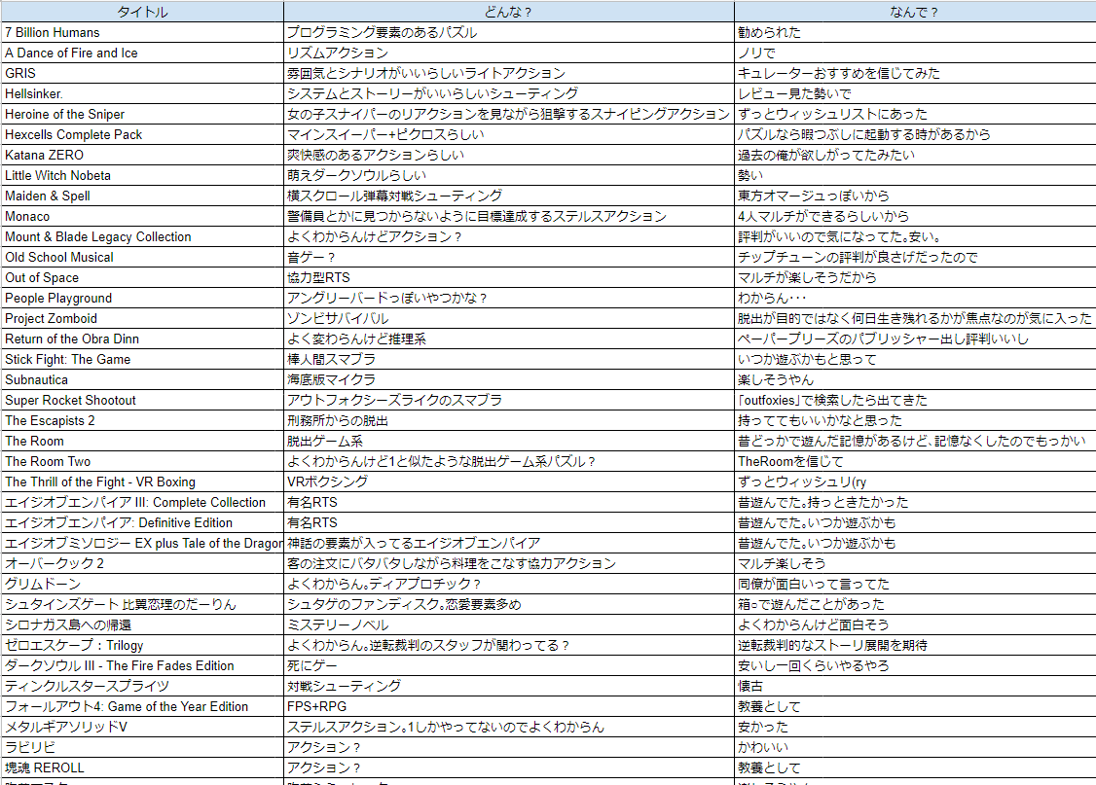
Task: Click the 塊魂 REROLL cell
Action: (142, 767)
